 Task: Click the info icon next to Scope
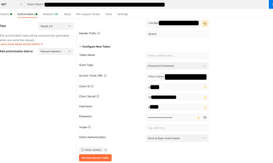click(89, 127)
